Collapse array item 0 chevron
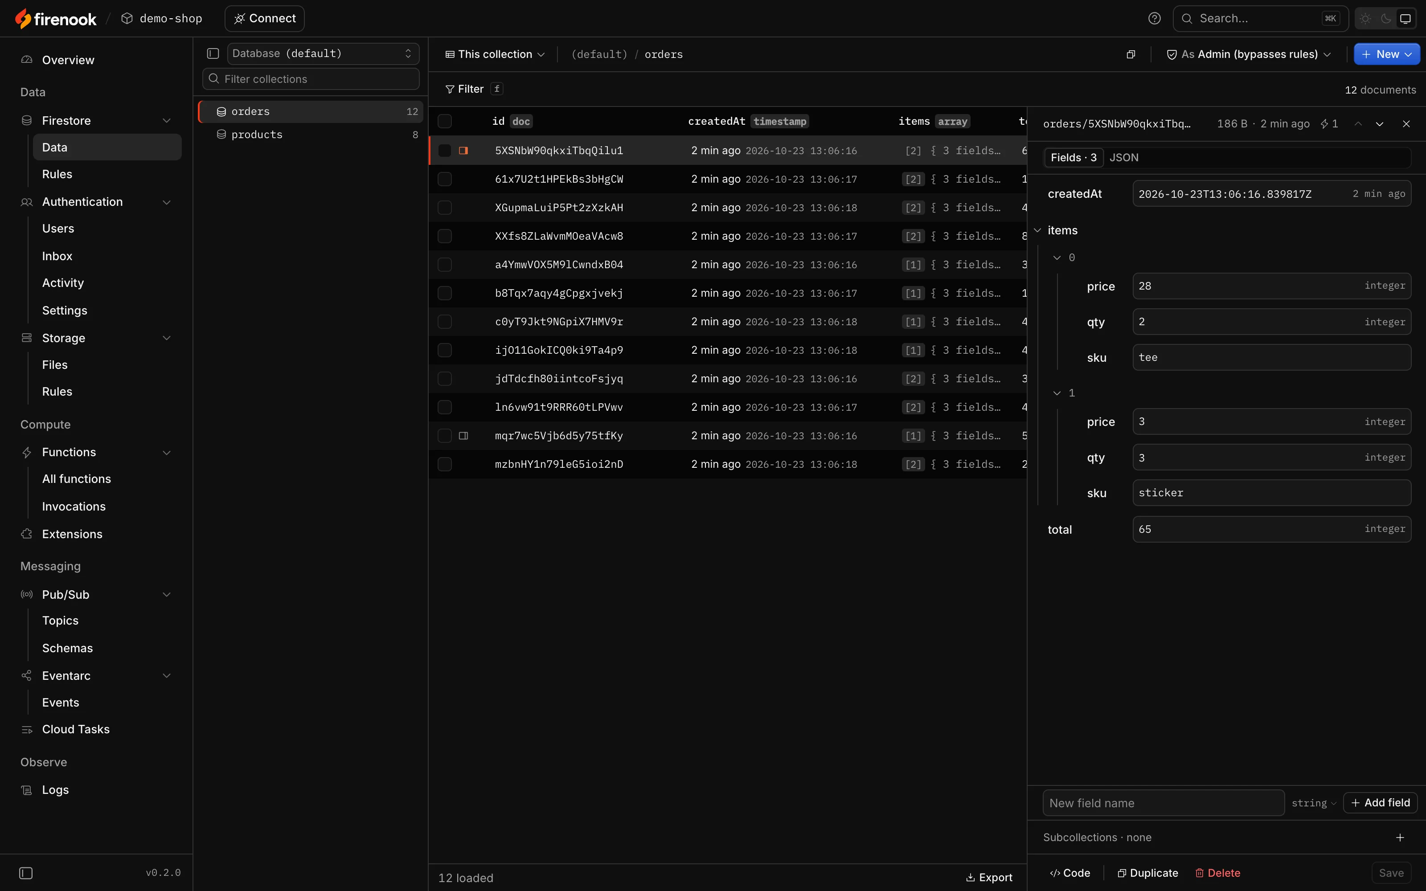Viewport: 1426px width, 891px height. point(1057,257)
